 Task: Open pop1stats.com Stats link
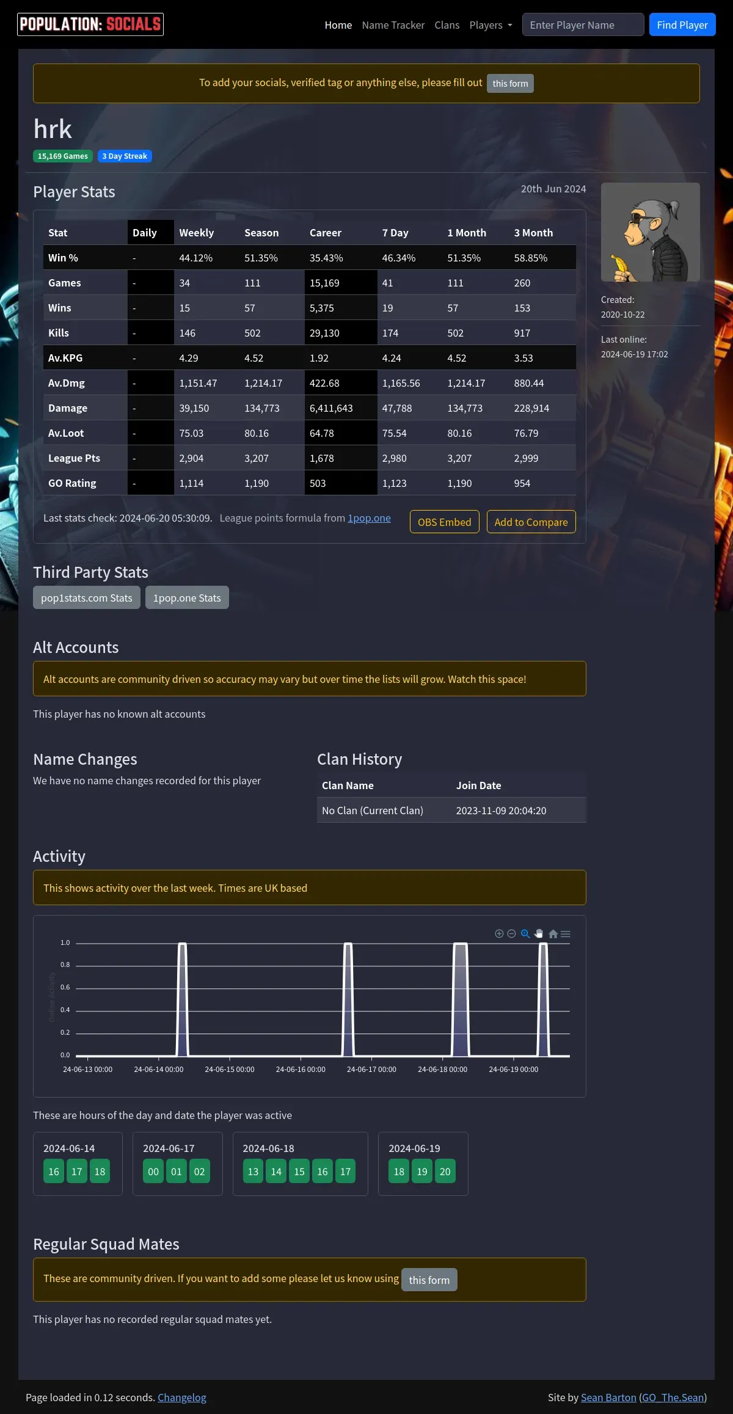tap(87, 597)
